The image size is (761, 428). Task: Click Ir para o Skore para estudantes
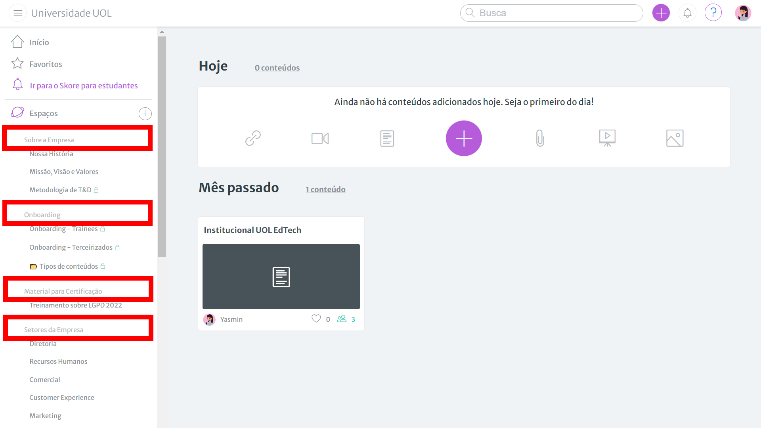[84, 86]
